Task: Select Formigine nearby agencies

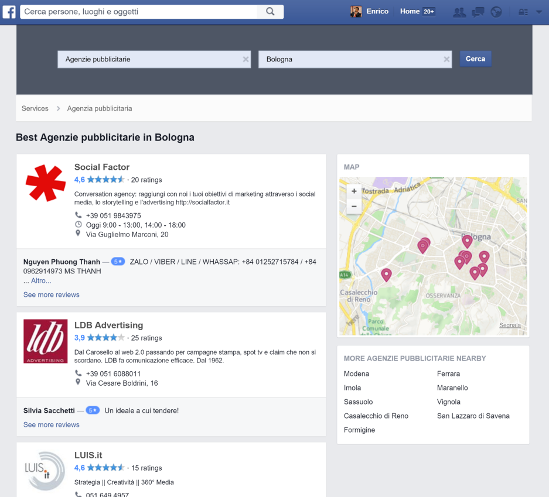Action: 359,430
